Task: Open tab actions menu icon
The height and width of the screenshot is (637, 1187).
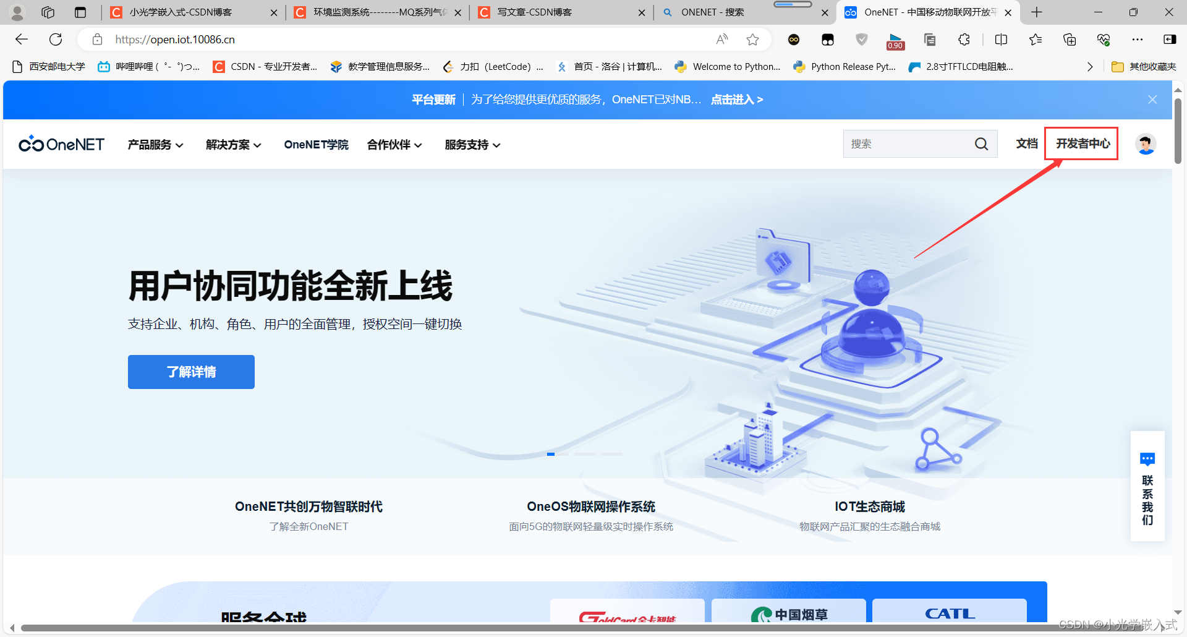Action: click(x=80, y=12)
